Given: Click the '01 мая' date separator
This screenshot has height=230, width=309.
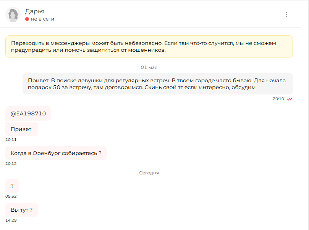Looking at the screenshot, I should click(149, 67).
